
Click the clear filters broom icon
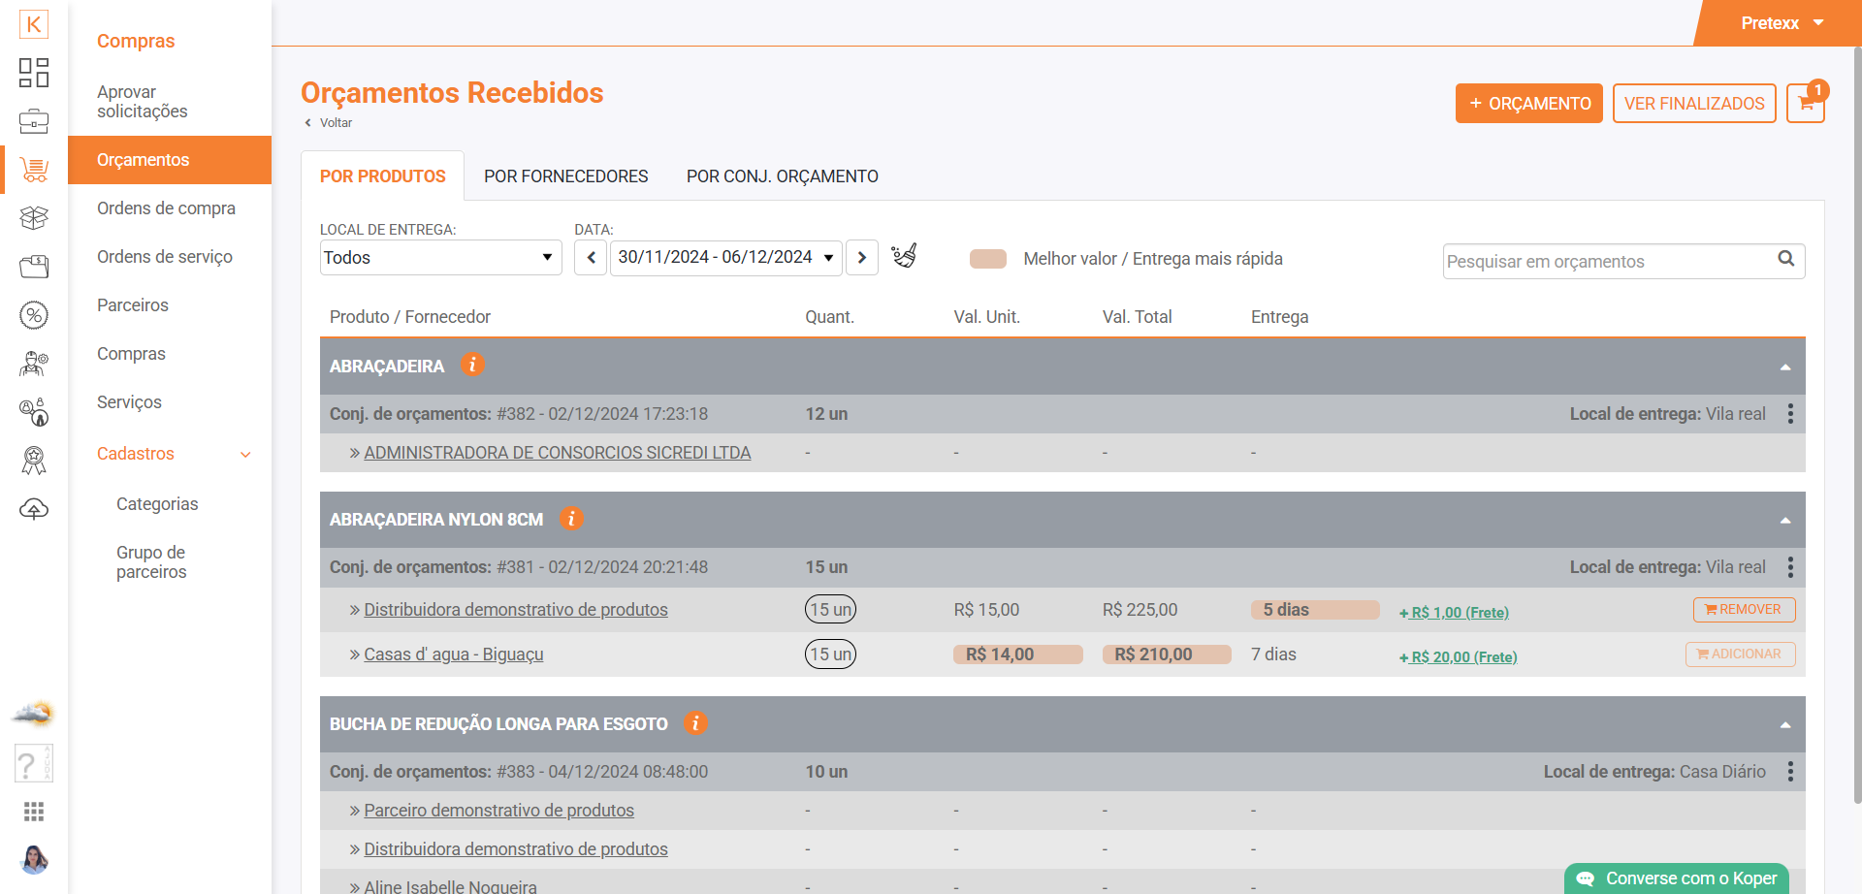pos(904,257)
